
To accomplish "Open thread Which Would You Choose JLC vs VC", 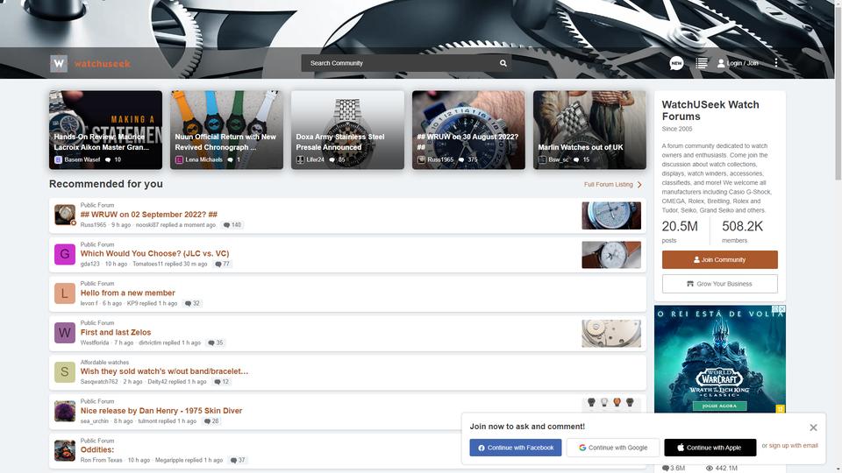I will coord(154,254).
